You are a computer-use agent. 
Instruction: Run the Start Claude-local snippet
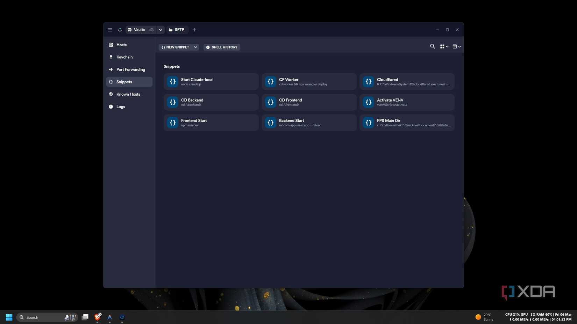click(x=211, y=81)
